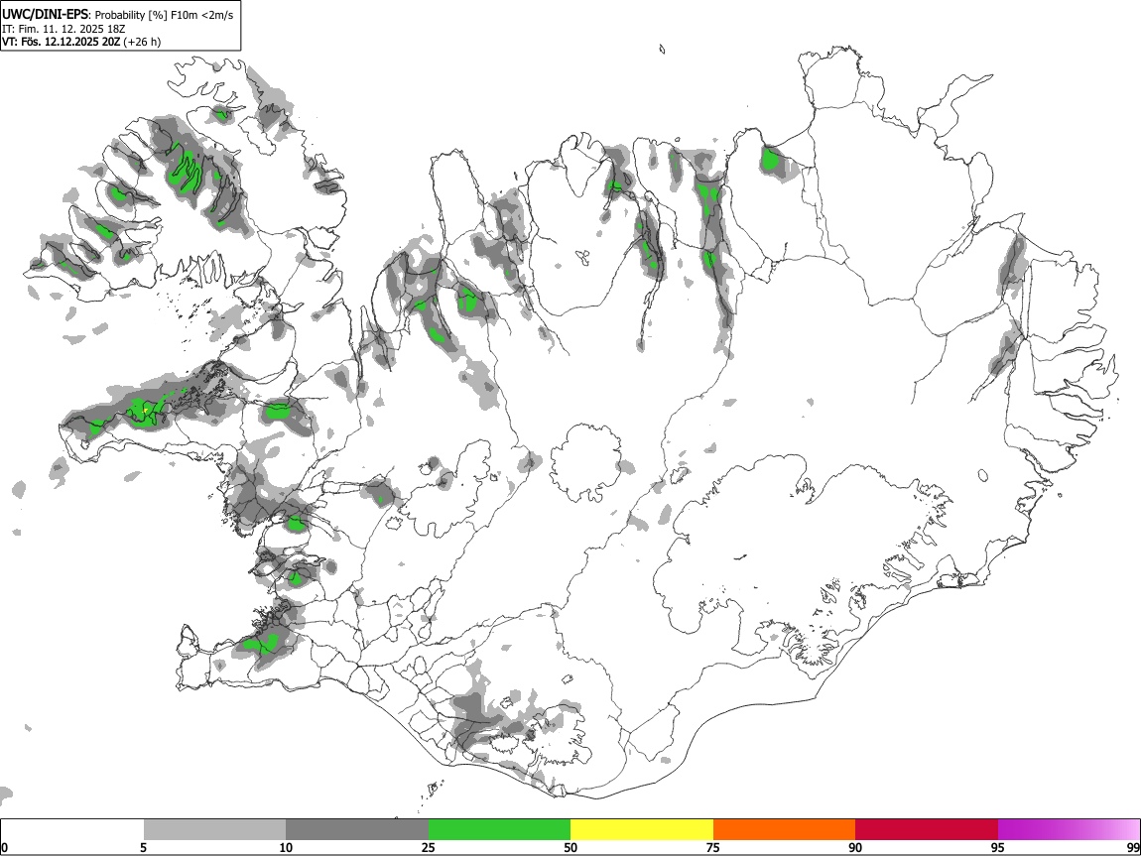Click the UWC/DINI-EPS title text

pyautogui.click(x=46, y=15)
